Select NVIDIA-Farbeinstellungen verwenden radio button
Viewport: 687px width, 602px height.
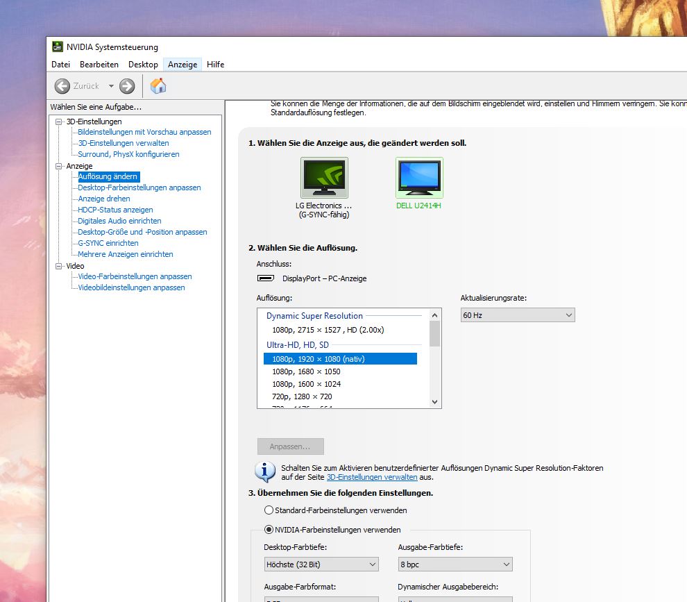click(x=269, y=530)
